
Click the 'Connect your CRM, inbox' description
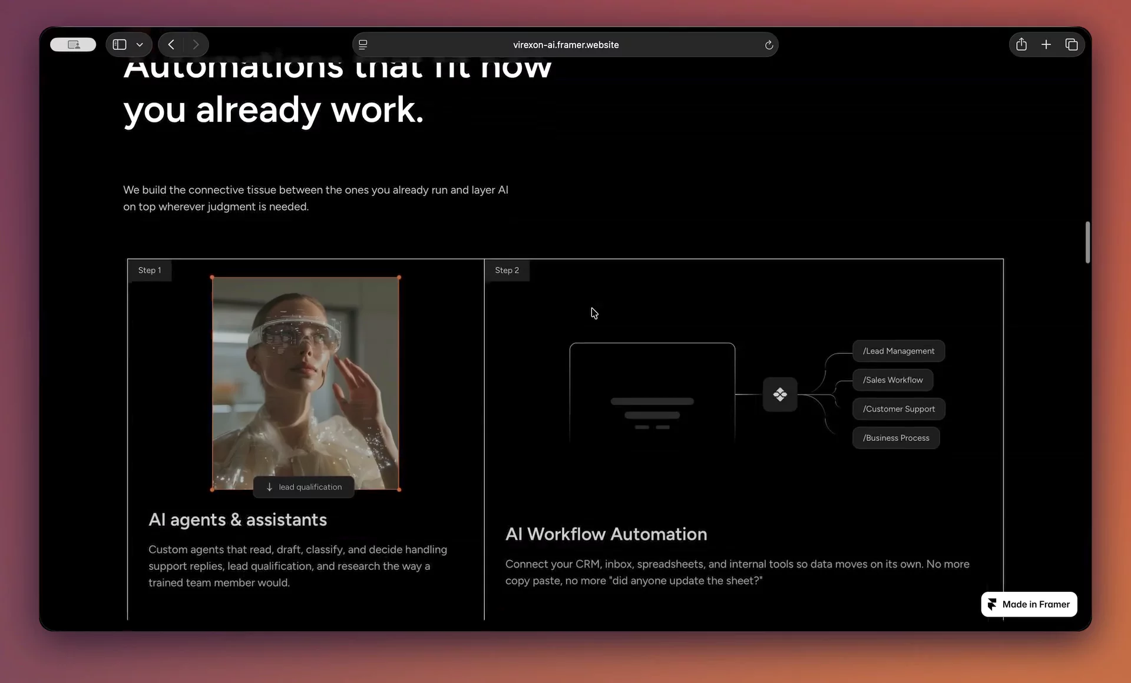[738, 572]
